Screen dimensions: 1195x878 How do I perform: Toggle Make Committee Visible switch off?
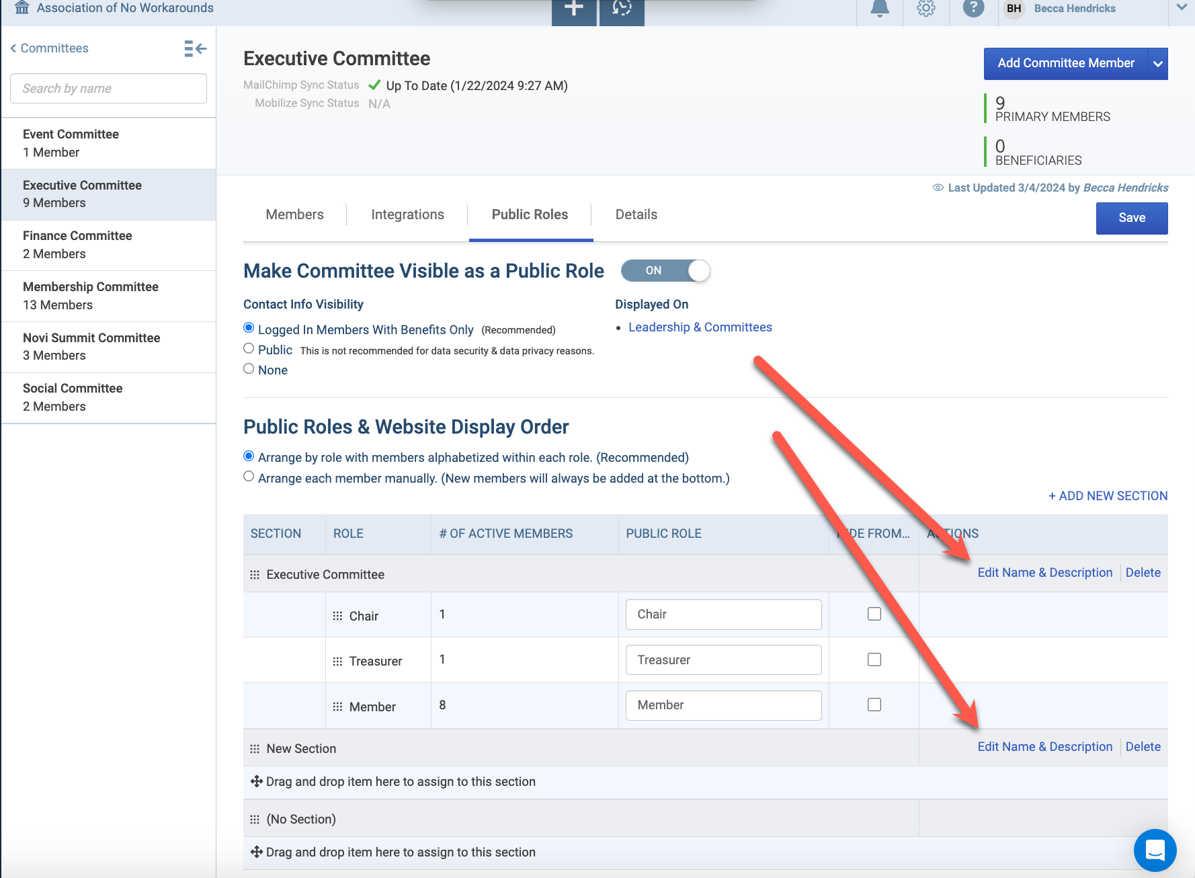665,271
